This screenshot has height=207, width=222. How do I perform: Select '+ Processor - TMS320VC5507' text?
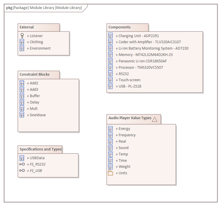(139, 68)
